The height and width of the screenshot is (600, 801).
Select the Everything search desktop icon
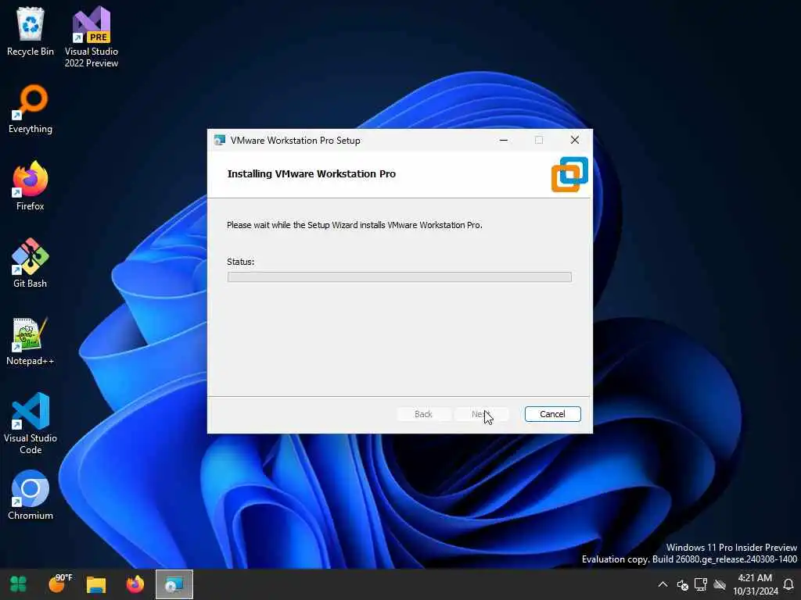pos(31,109)
